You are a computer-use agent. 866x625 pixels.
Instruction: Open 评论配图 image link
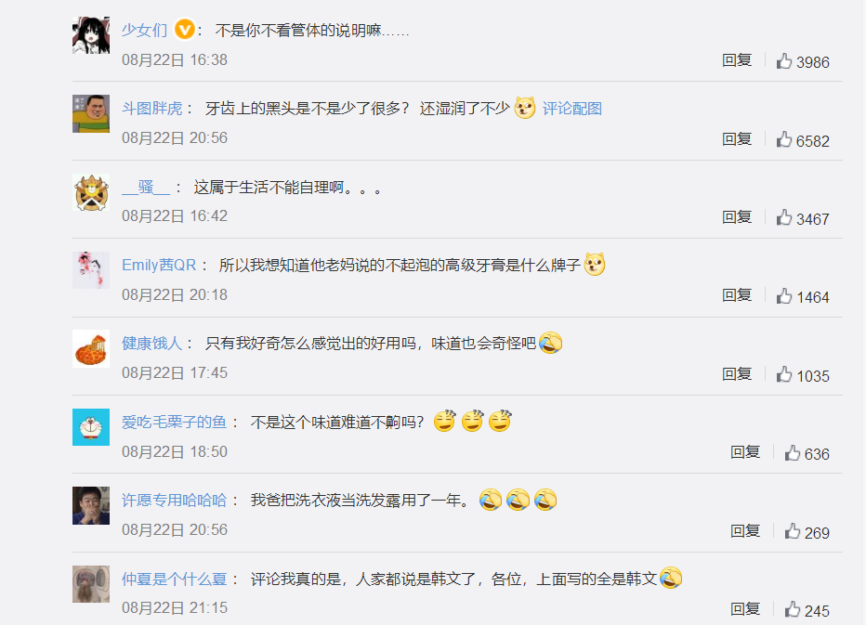tap(571, 109)
